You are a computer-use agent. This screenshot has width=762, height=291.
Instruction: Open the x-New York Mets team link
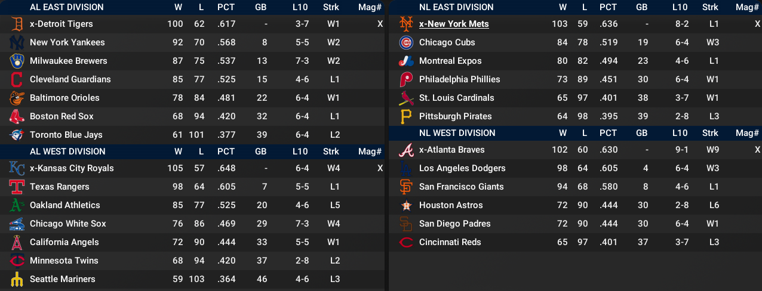[x=454, y=24]
